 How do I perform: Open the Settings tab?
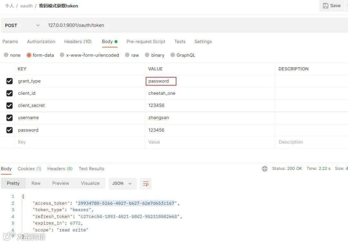[x=203, y=42]
